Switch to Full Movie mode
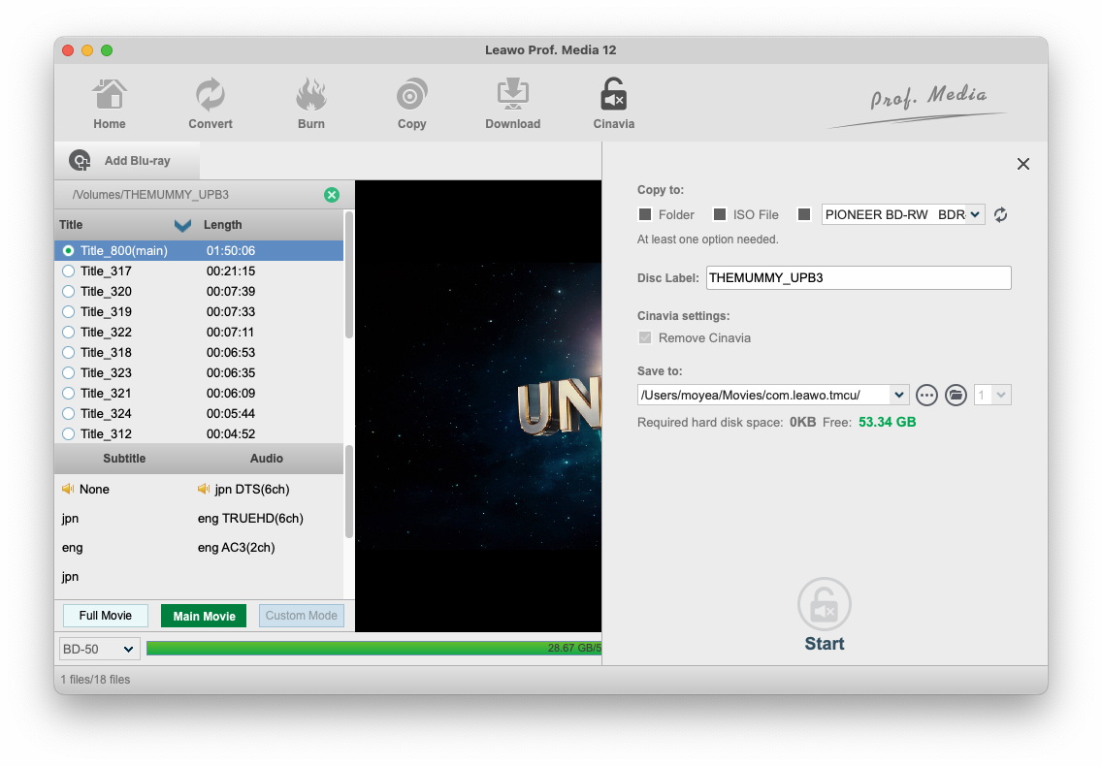 tap(106, 616)
